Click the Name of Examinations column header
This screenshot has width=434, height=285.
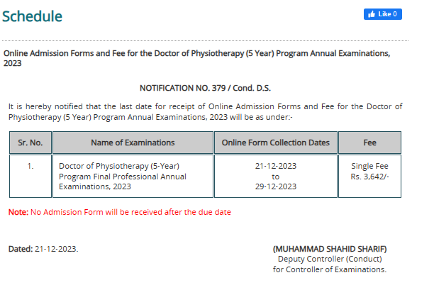coord(133,142)
